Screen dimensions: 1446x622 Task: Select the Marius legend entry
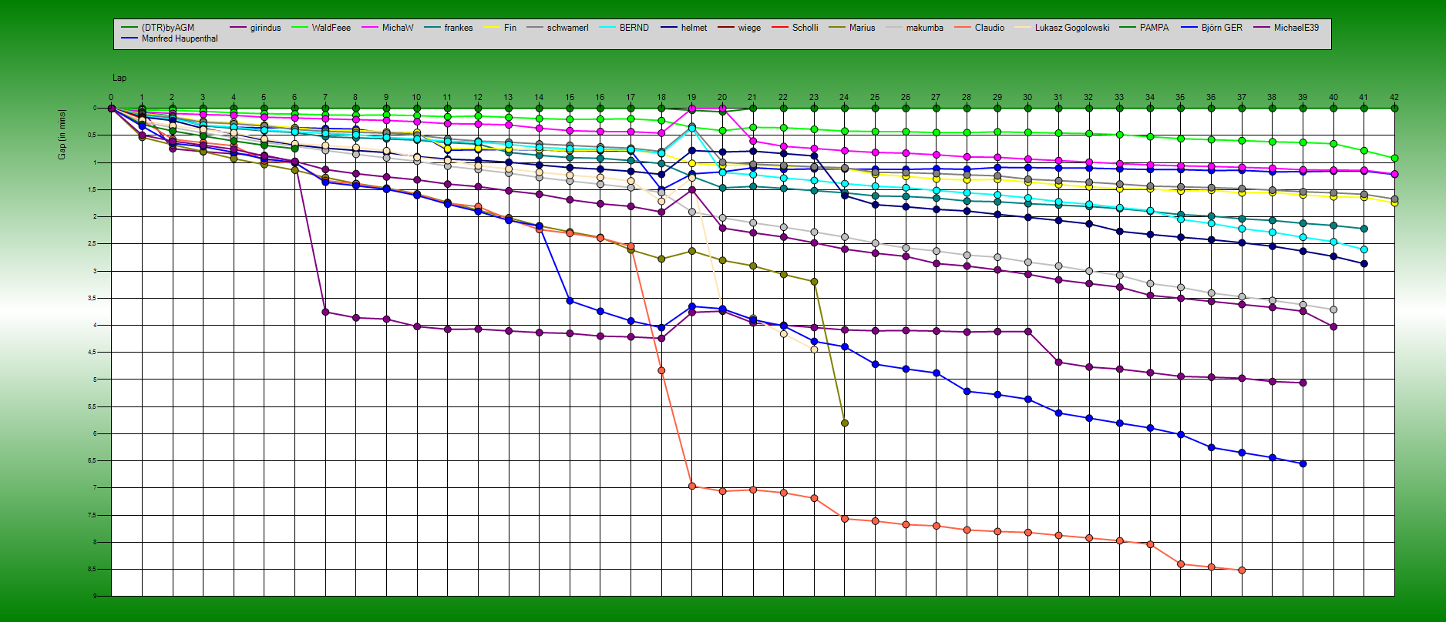click(852, 28)
